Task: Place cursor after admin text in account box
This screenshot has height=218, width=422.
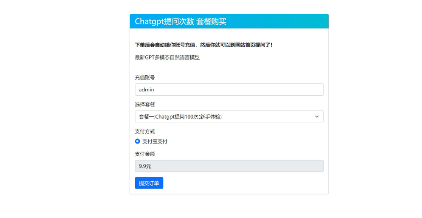Action: [155, 90]
